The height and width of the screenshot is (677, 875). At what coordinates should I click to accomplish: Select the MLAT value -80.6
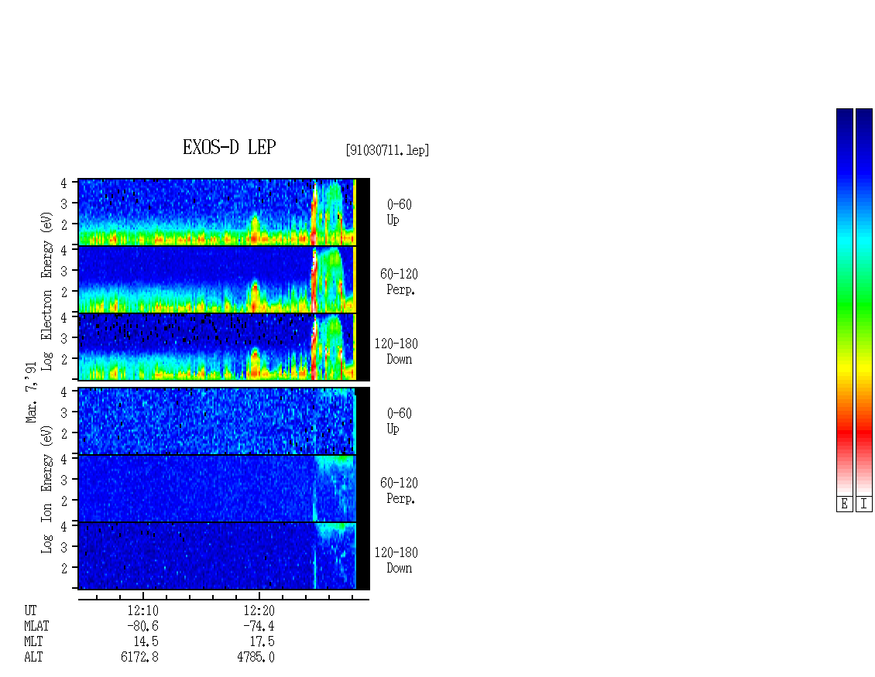(142, 626)
